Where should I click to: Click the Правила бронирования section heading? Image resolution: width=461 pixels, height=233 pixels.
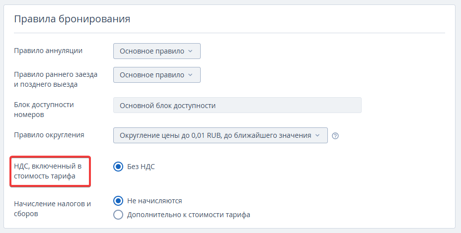pos(72,19)
